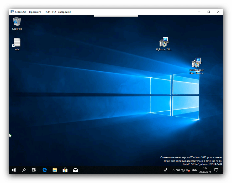Click the battery power tray icon

click(178, 170)
